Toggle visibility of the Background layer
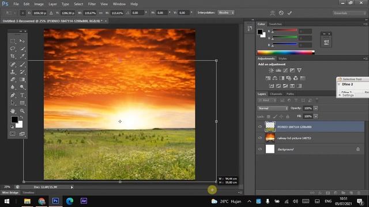Screen dimensions: 369x207 tap(260, 149)
